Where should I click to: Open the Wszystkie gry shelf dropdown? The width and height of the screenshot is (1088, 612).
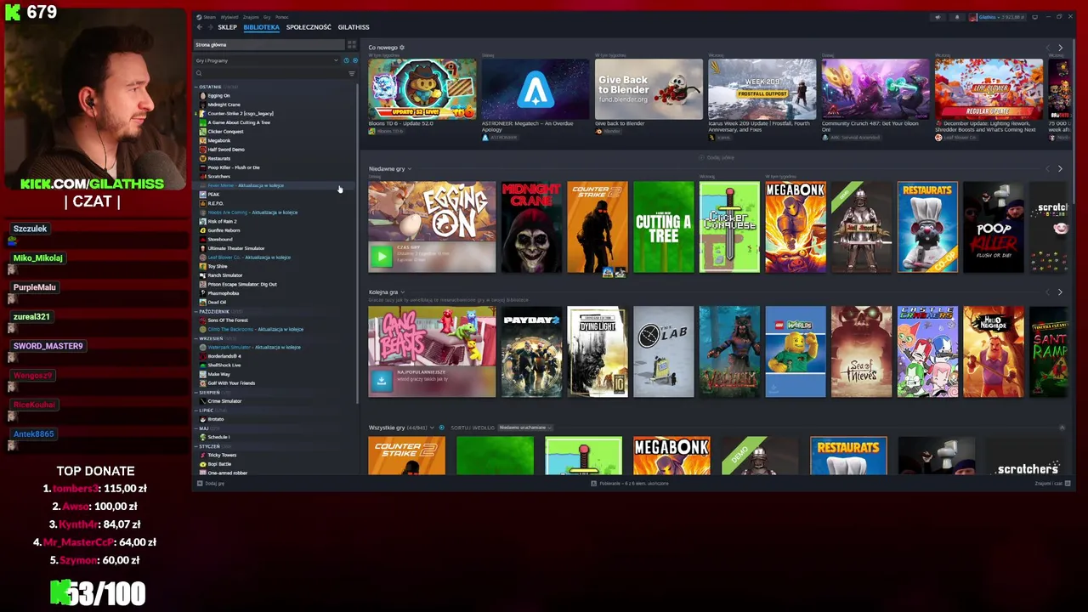432,428
